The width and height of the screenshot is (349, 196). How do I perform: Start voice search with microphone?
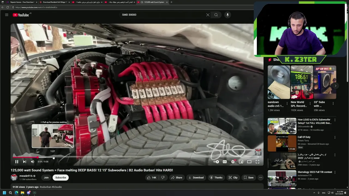tap(228, 15)
